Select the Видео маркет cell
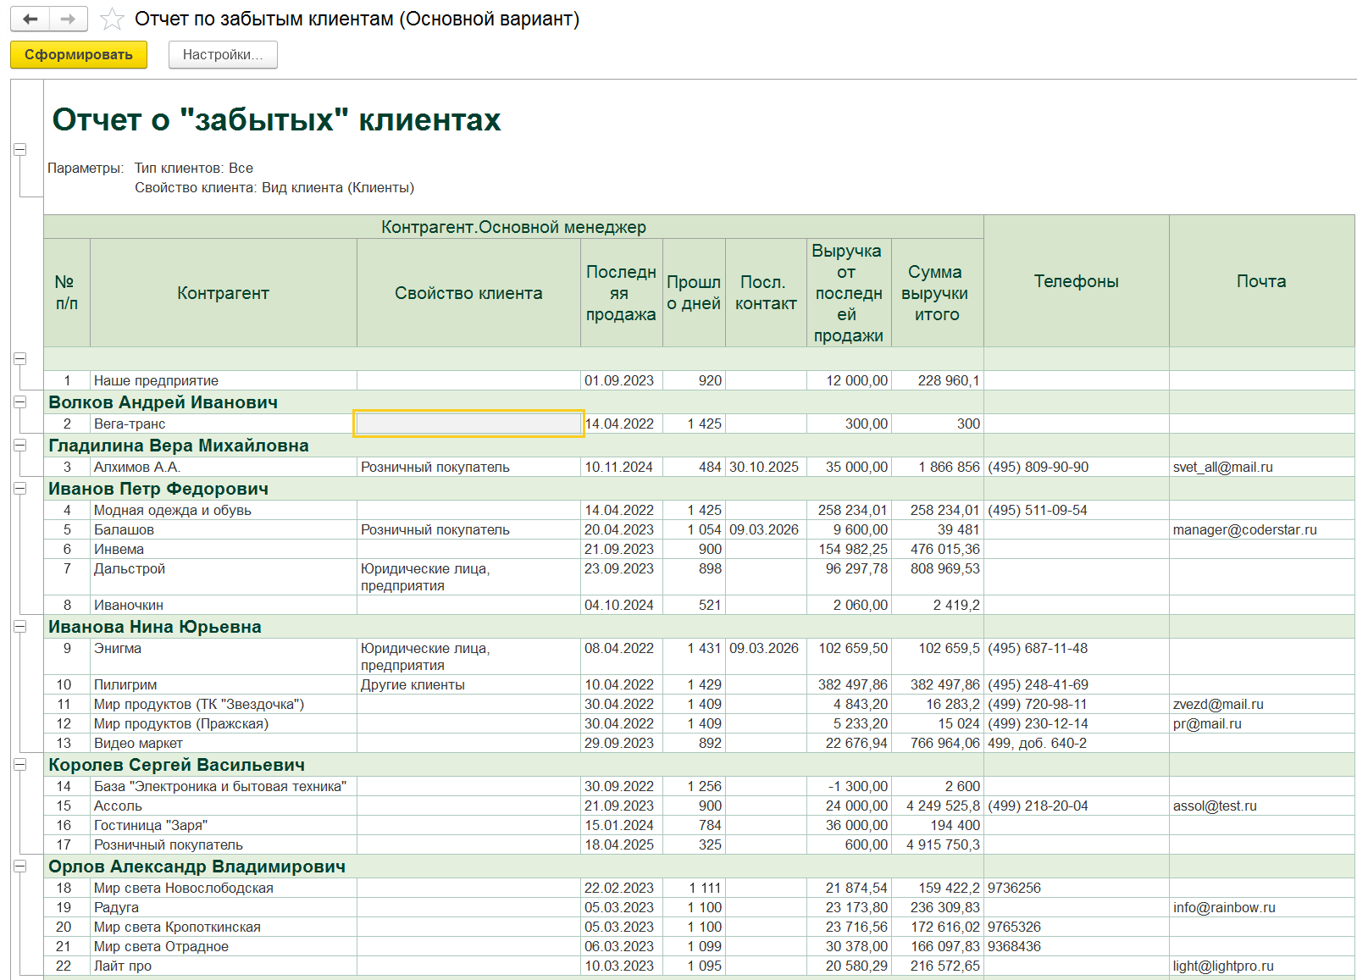 click(x=223, y=743)
